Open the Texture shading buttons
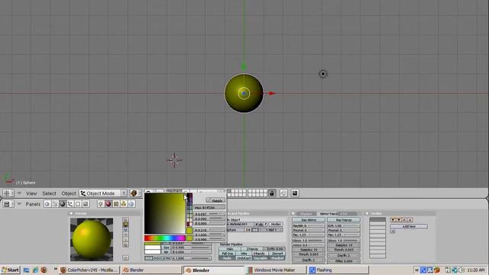The width and height of the screenshot is (489, 275). point(116,204)
